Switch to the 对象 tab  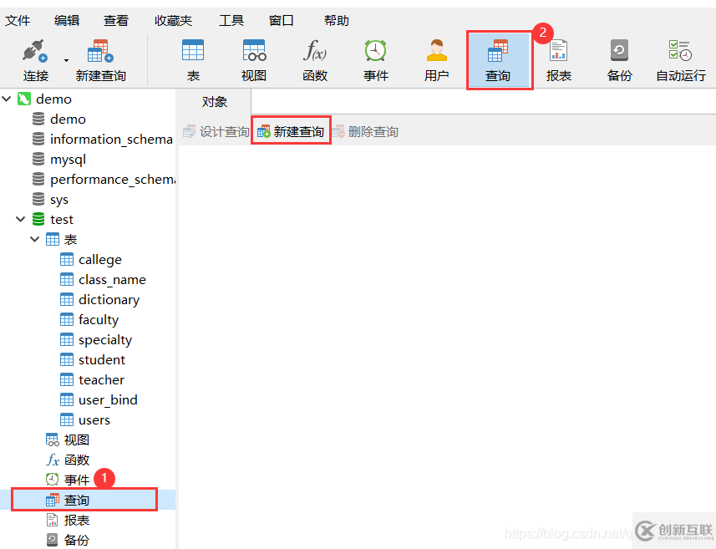tap(214, 101)
